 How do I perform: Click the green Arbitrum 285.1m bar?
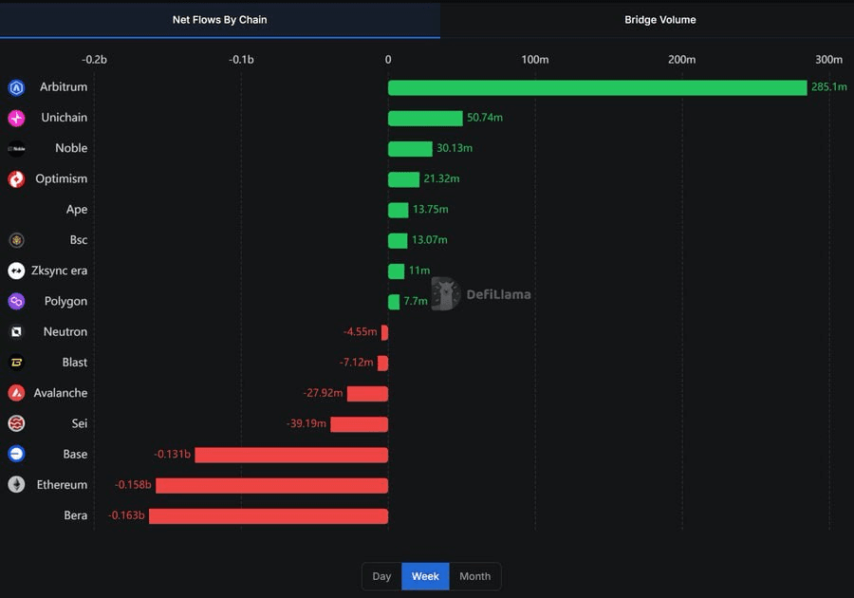(x=597, y=87)
